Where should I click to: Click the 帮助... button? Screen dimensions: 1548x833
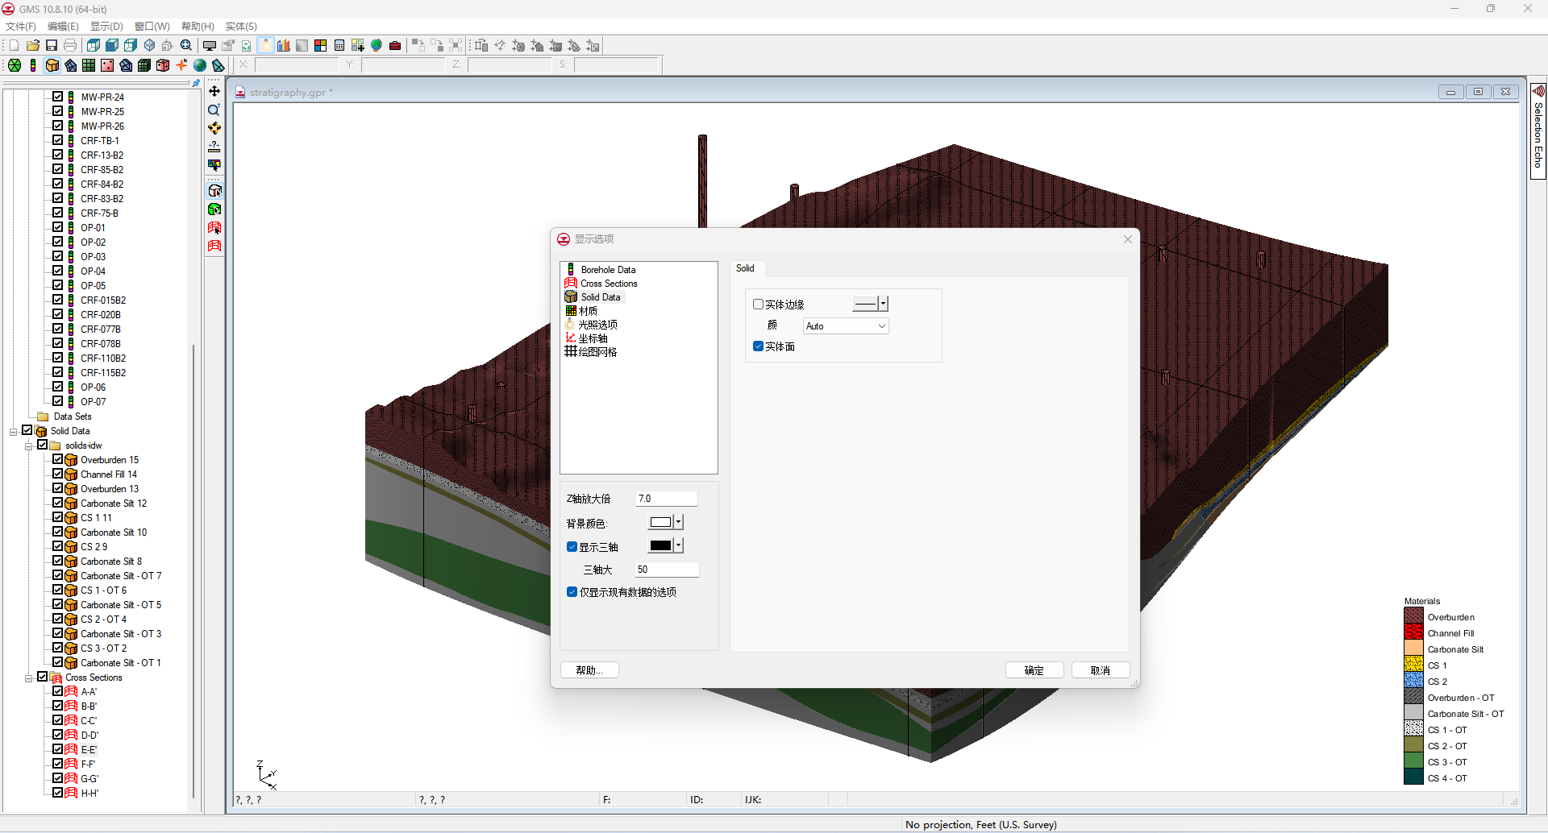(x=589, y=670)
